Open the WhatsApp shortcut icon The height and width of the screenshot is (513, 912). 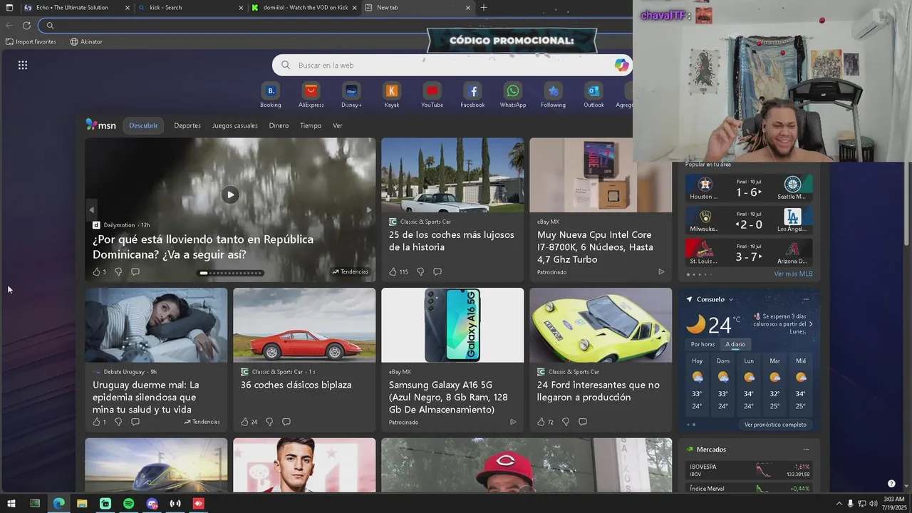click(x=513, y=91)
